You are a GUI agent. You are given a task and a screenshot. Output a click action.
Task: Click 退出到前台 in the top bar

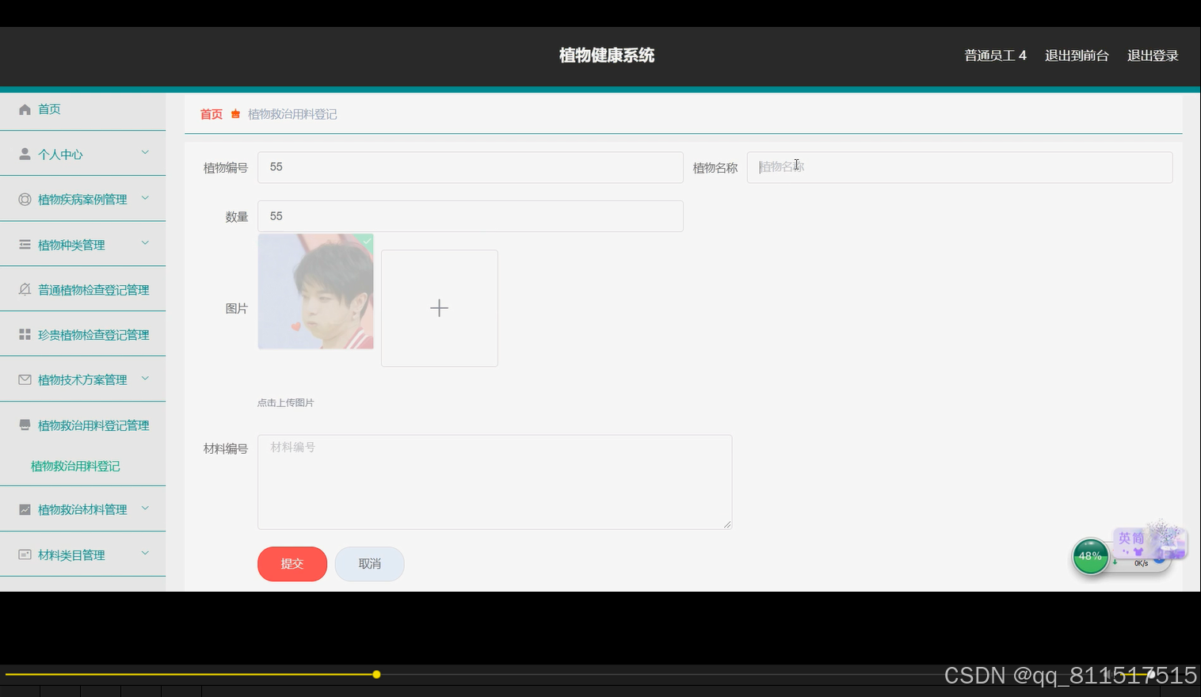coord(1077,55)
